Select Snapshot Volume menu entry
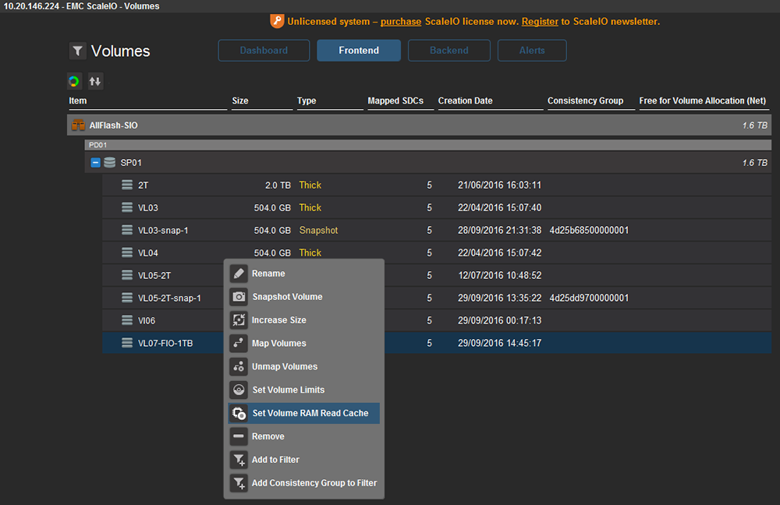The width and height of the screenshot is (780, 505). (x=304, y=297)
